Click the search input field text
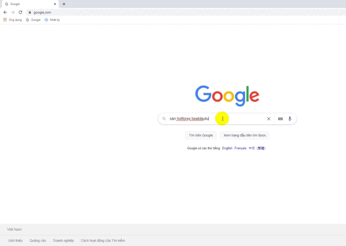The image size is (346, 246). pyautogui.click(x=189, y=119)
